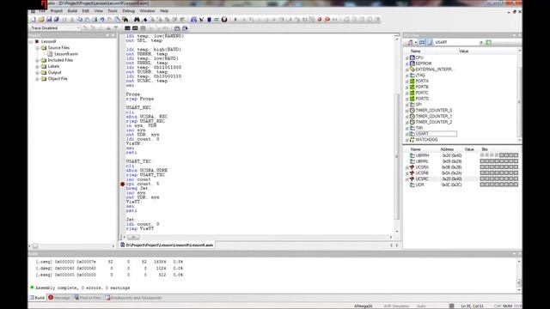This screenshot has height=309, width=550.
Task: Click the arrow-marked icon in trace toolbar
Action: [185, 28]
